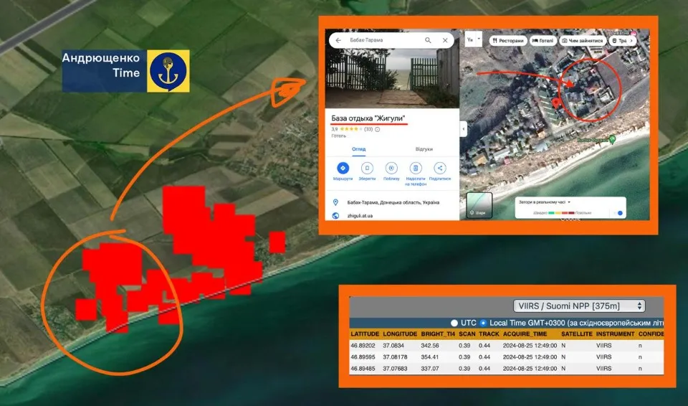
Task: Click the Надіслати на телефон icon
Action: pos(416,168)
